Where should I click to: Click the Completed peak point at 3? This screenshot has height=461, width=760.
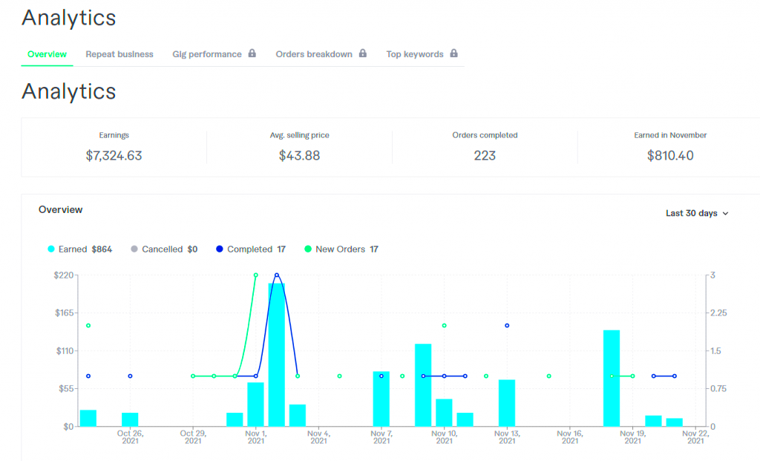point(277,275)
